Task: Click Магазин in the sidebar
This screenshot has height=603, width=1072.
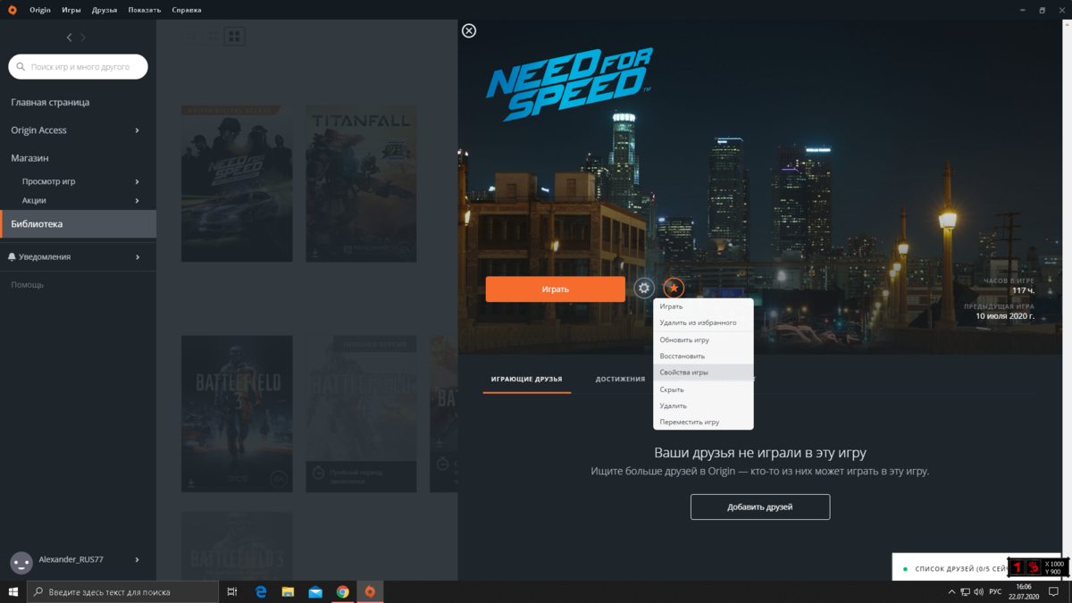Action: click(29, 158)
